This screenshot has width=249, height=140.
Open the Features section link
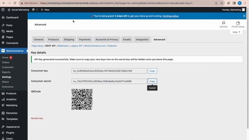112,46
